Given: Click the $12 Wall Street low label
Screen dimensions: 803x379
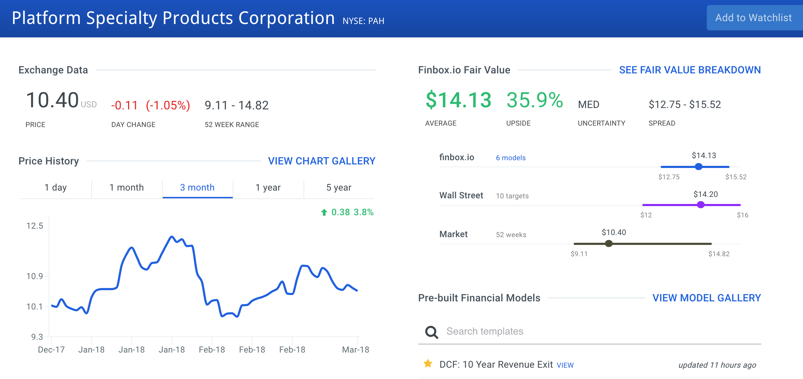Looking at the screenshot, I should point(646,215).
